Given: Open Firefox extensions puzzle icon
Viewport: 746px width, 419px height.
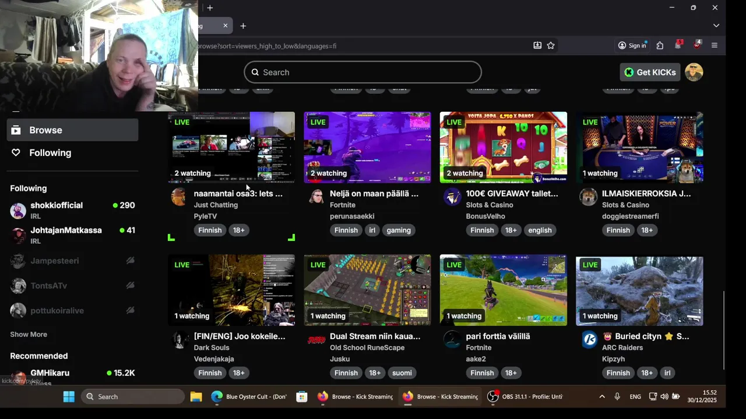Looking at the screenshot, I should point(660,45).
